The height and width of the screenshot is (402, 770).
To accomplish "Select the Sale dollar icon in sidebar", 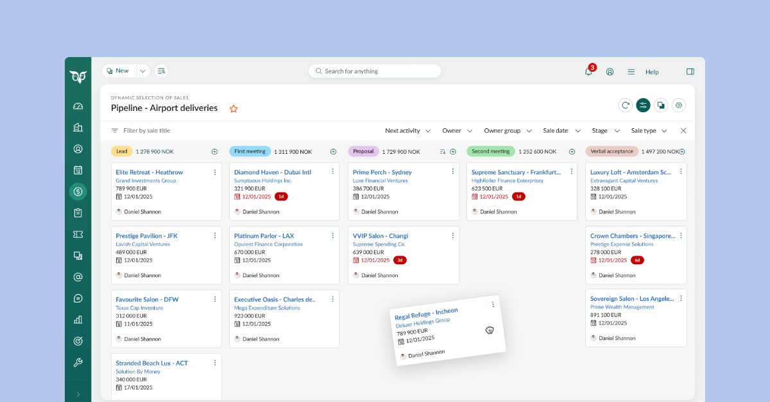I will (x=78, y=191).
